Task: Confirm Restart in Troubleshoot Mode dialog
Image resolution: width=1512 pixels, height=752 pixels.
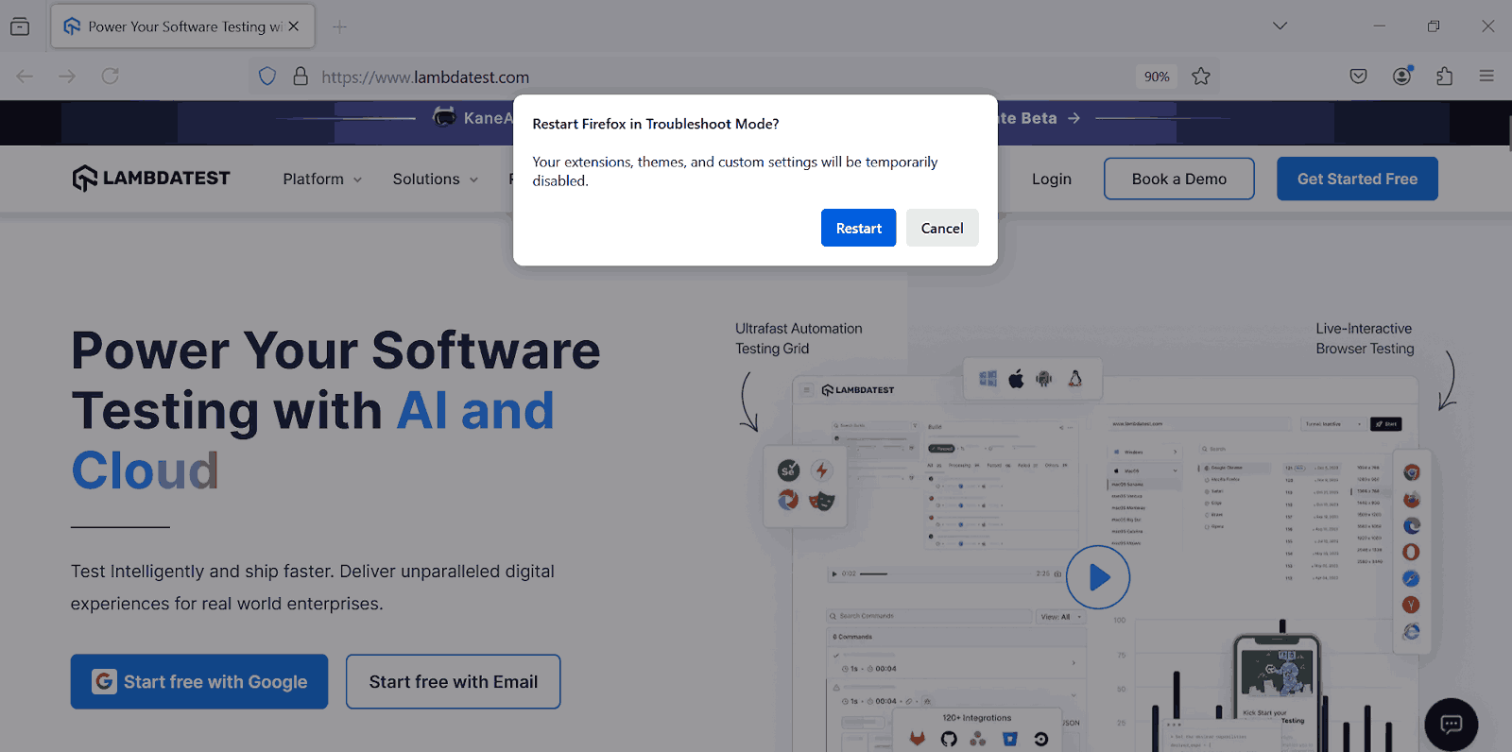Action: (x=858, y=228)
